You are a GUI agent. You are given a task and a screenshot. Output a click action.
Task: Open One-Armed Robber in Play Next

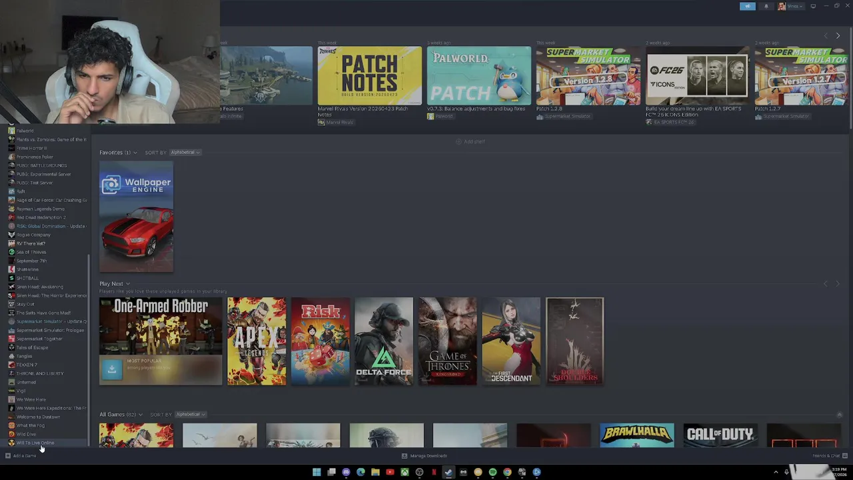point(161,341)
